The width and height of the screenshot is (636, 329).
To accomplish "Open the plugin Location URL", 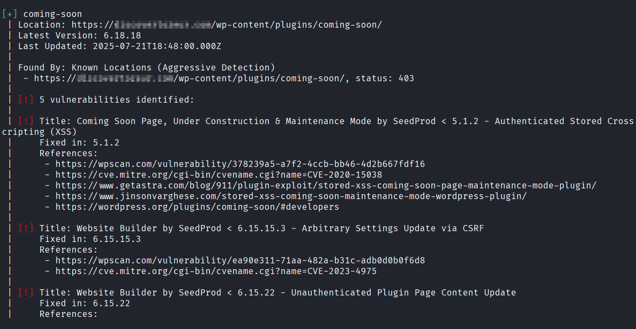I will click(226, 25).
